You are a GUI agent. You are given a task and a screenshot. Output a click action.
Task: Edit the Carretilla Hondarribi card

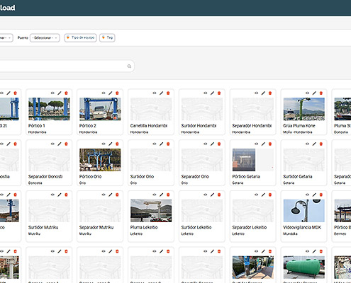tap(162, 93)
